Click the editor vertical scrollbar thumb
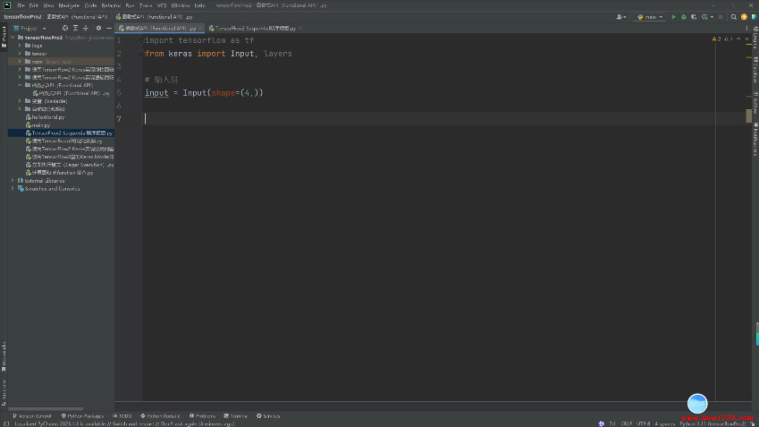759x427 pixels. point(748,115)
